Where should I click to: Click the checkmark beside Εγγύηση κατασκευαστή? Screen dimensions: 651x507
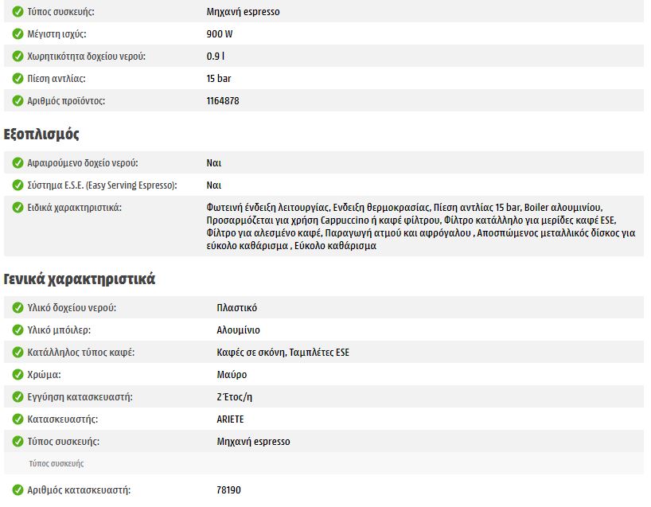coord(18,397)
